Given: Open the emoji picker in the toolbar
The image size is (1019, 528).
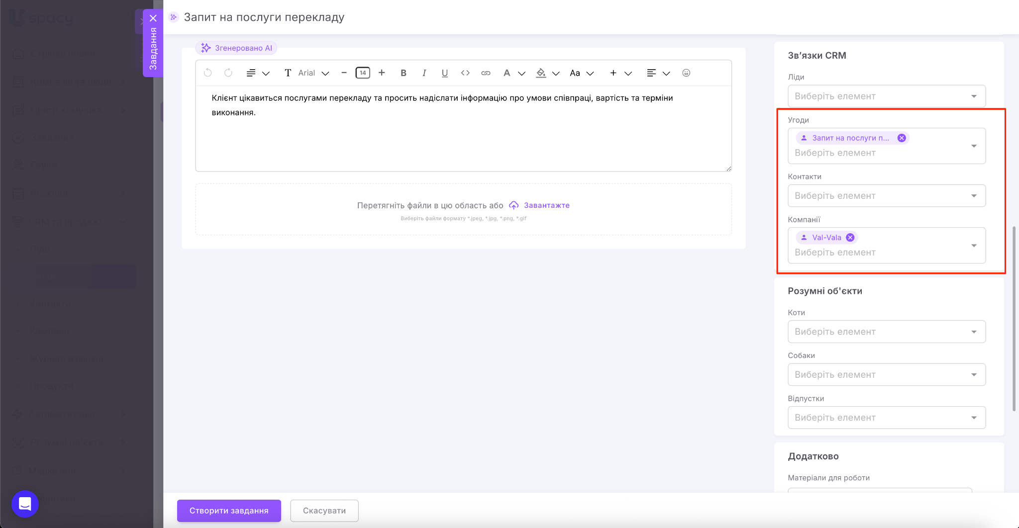Looking at the screenshot, I should point(686,73).
